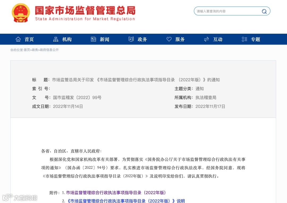
Task: Click the home house icon in navigation
Action: tap(18, 39)
